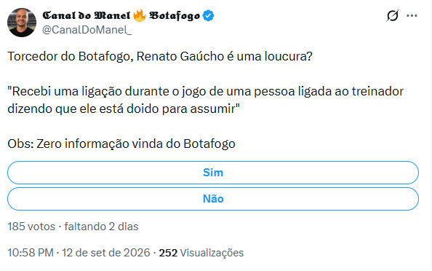Vote Sim in the poll
The height and width of the screenshot is (271, 432).
(213, 173)
